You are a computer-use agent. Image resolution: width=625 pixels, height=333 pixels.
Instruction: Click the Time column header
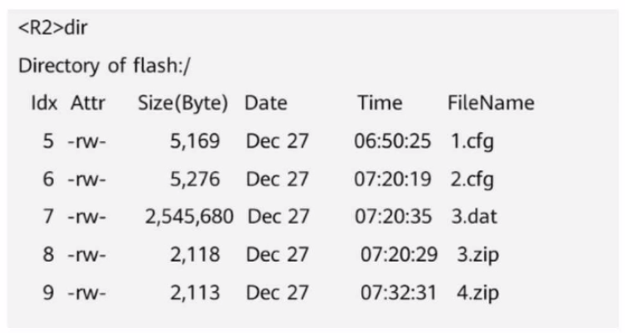(x=380, y=103)
